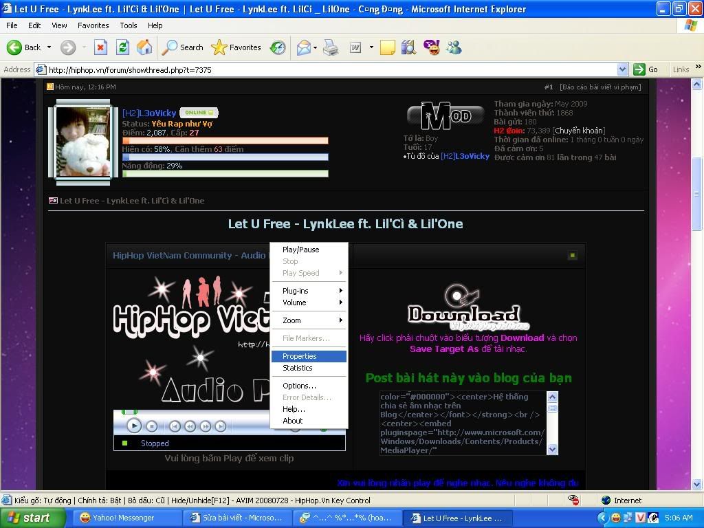Switch to Sửa bài viết taskbar window
Viewport: 704px width, 528px height.
(x=237, y=518)
